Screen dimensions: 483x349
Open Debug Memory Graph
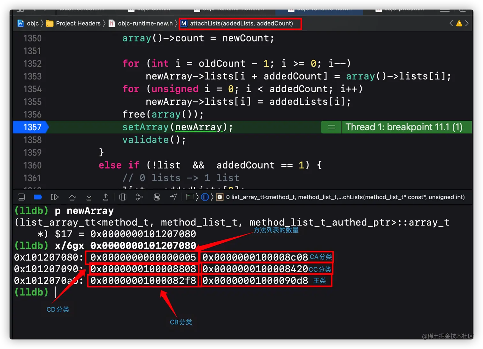(140, 197)
